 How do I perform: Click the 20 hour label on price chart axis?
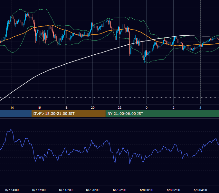93,108
